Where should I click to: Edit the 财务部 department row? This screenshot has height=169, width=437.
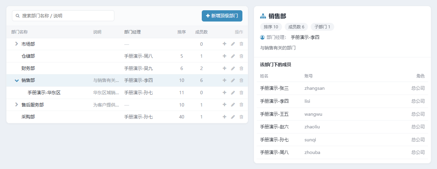tap(233, 68)
